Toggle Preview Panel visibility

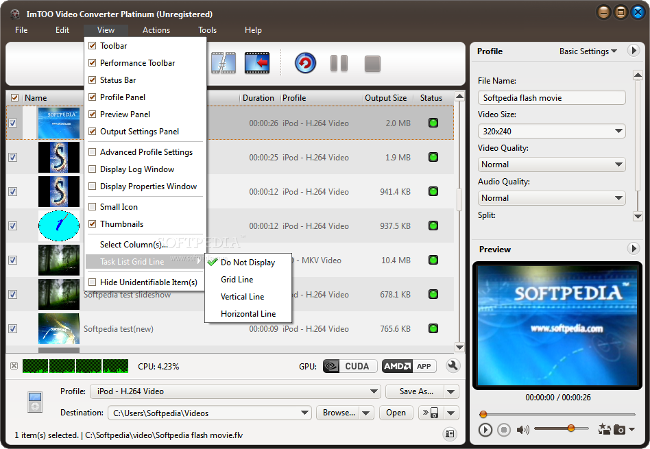(145, 114)
